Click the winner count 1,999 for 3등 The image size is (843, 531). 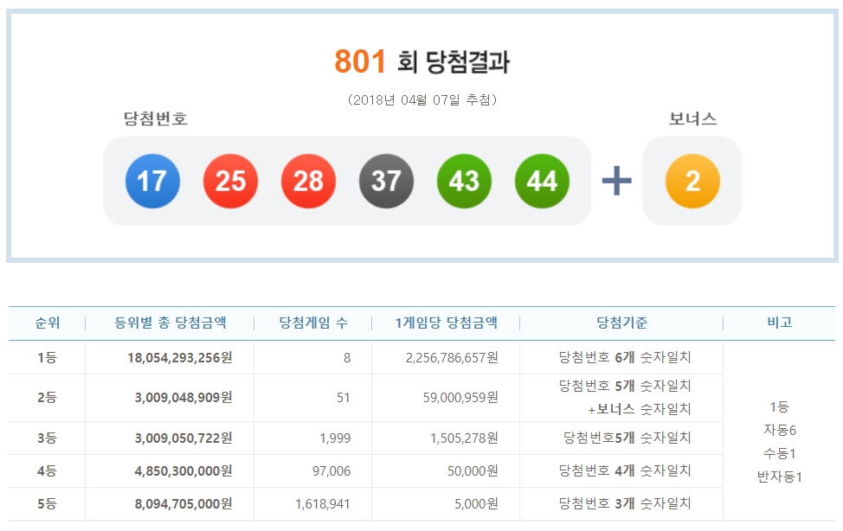pos(312,438)
